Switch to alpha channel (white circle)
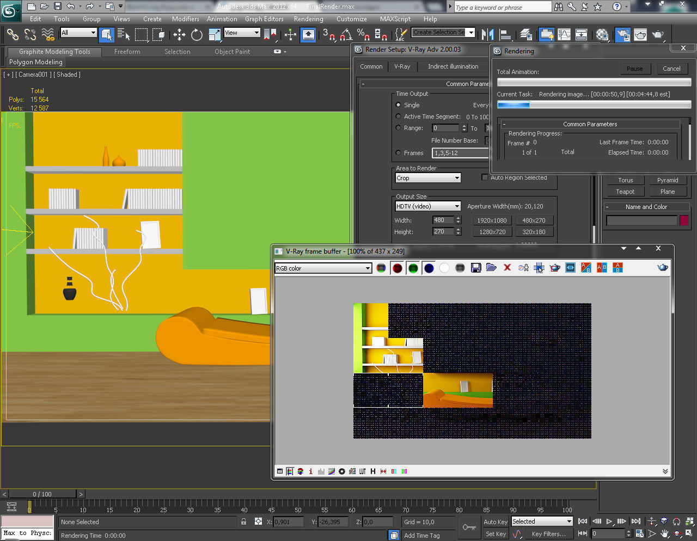Image resolution: width=697 pixels, height=541 pixels. click(444, 268)
